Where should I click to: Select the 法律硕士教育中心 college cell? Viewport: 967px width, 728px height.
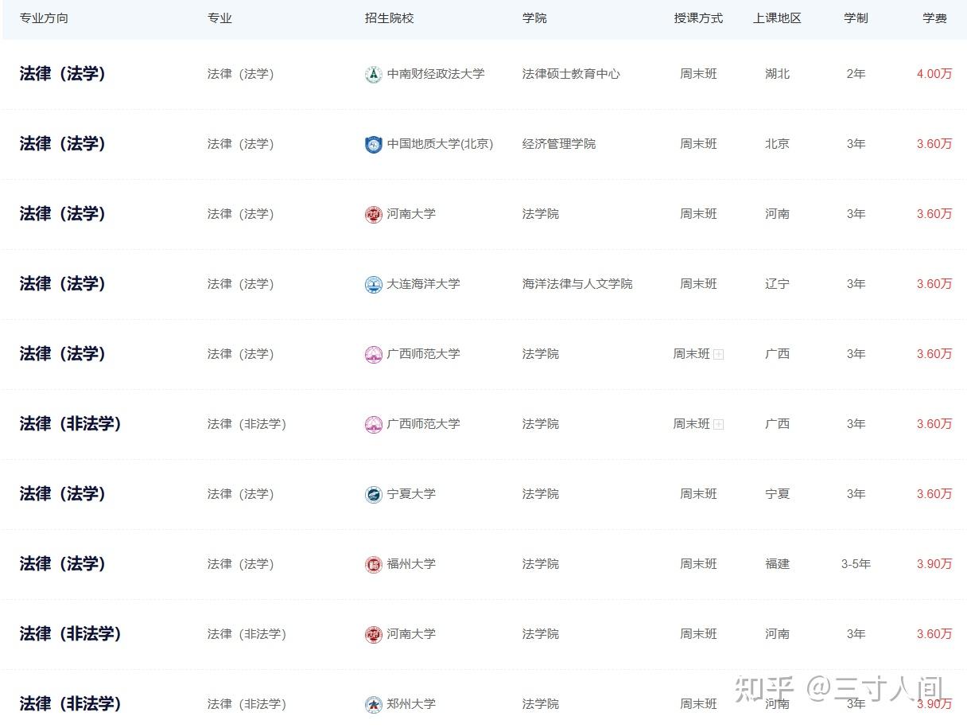point(571,74)
